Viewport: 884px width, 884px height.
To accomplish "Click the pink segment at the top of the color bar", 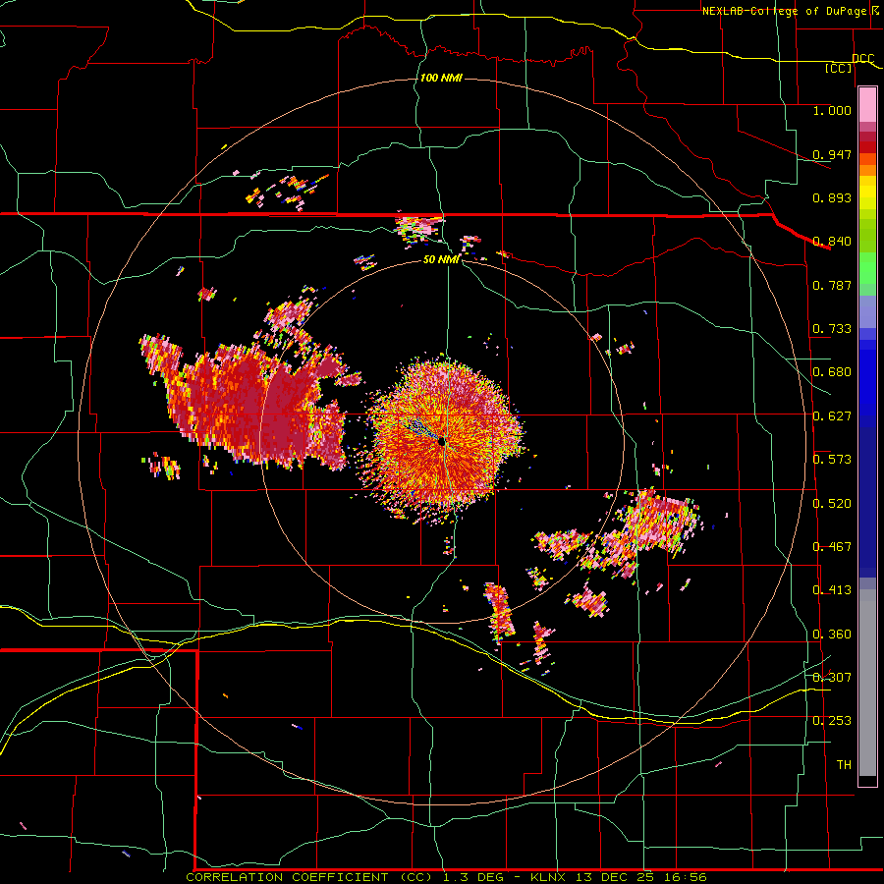I will (x=867, y=105).
